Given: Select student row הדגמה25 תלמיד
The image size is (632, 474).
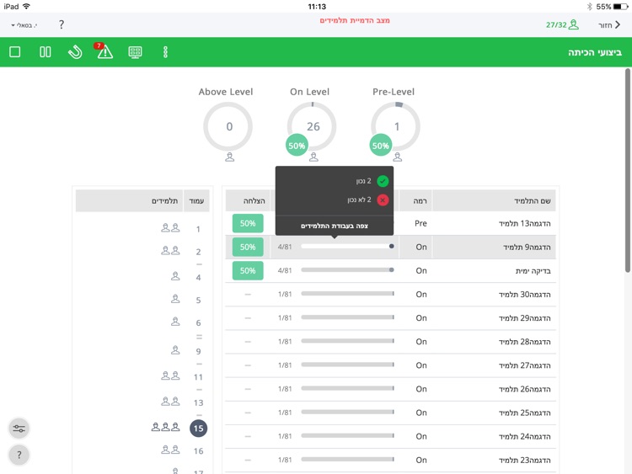Looking at the screenshot, I should tap(390, 413).
